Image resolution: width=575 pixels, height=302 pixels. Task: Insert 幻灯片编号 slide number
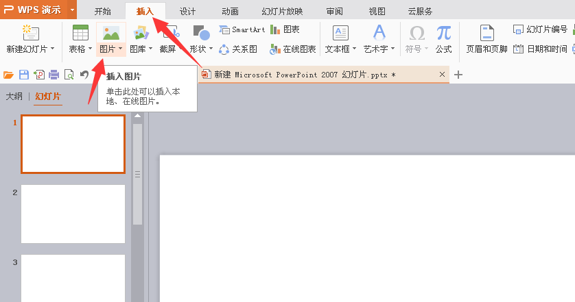coord(540,29)
